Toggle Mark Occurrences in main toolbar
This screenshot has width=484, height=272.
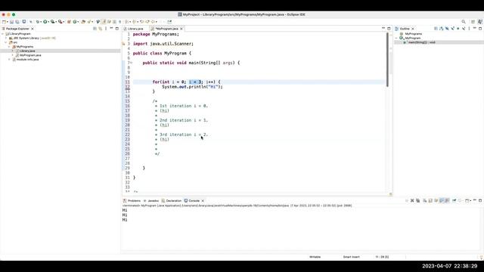click(x=104, y=22)
